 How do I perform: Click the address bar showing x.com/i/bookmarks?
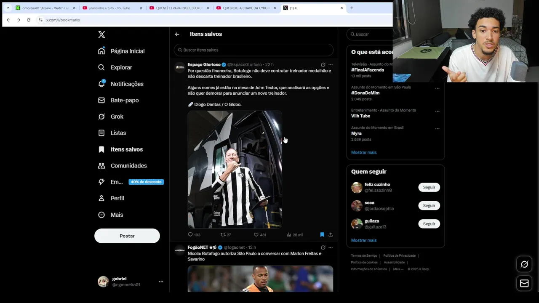(63, 20)
